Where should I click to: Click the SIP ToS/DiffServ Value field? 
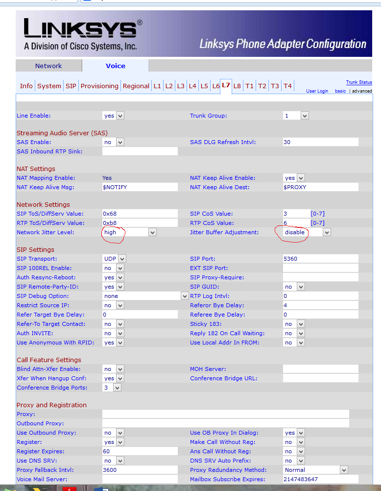click(140, 214)
